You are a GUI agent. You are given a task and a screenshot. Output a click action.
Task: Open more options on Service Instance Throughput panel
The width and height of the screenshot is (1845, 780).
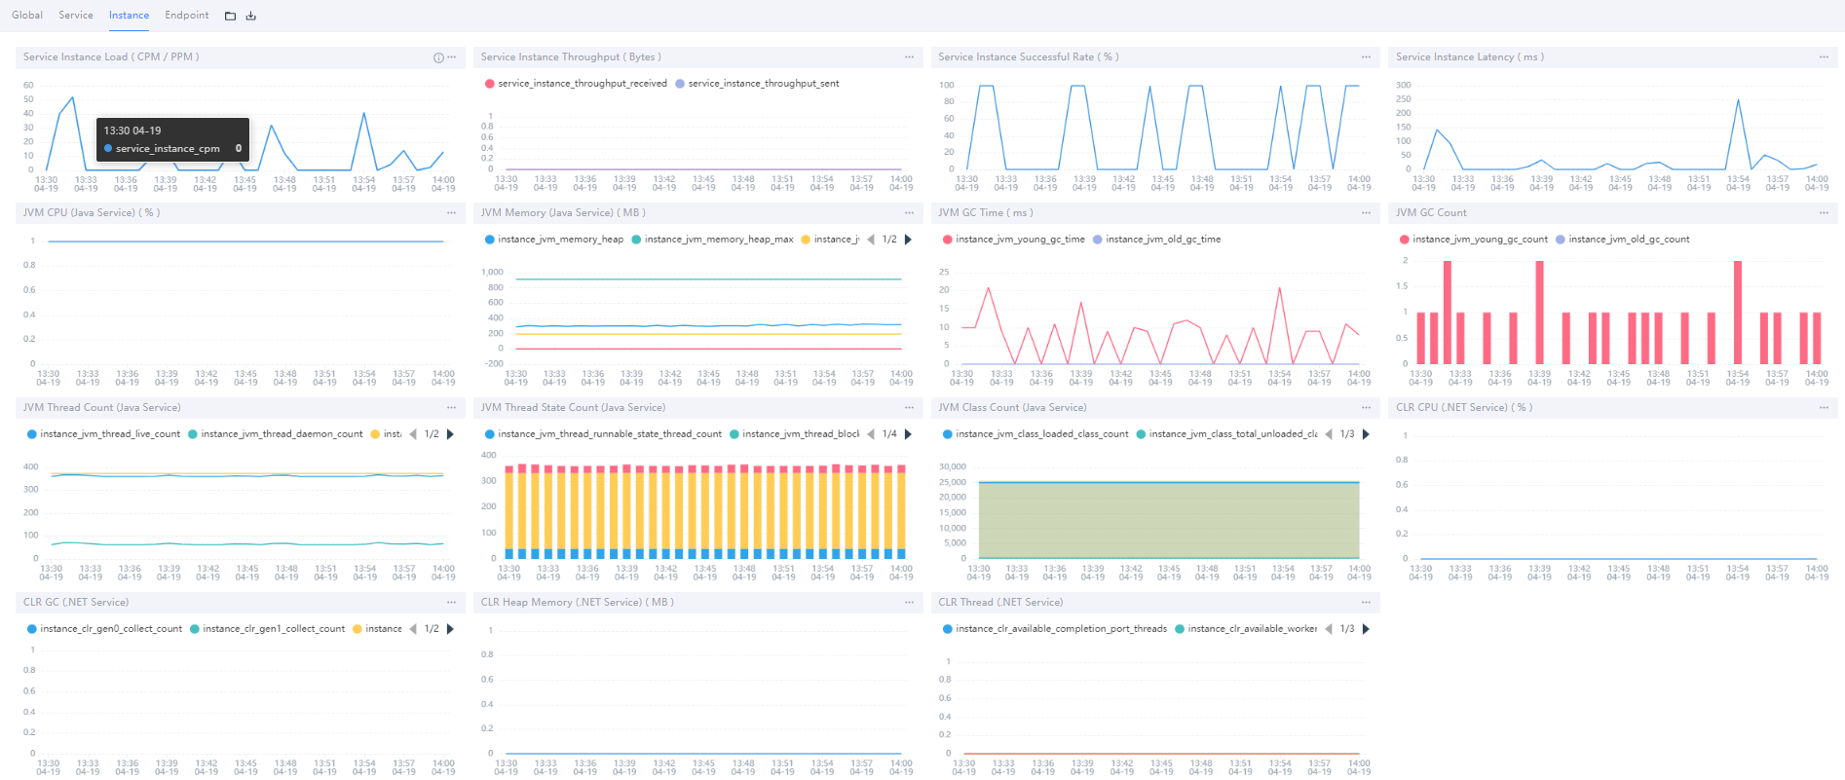(909, 57)
